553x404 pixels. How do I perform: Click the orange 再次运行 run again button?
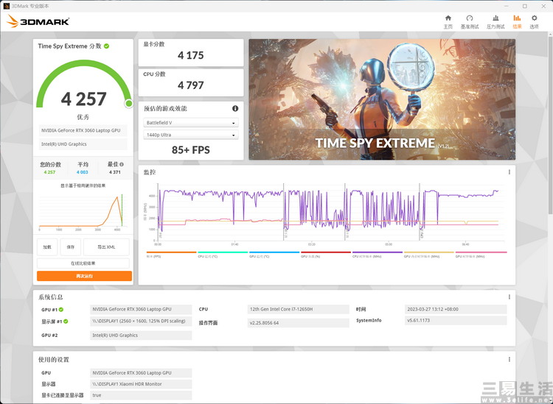(x=84, y=276)
